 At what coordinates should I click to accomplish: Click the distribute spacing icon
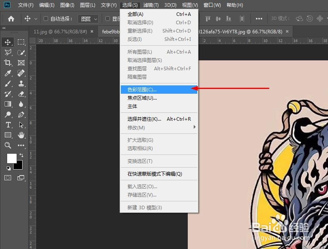(242, 19)
